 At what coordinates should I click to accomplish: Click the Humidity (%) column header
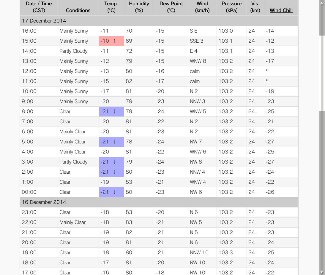pyautogui.click(x=139, y=7)
